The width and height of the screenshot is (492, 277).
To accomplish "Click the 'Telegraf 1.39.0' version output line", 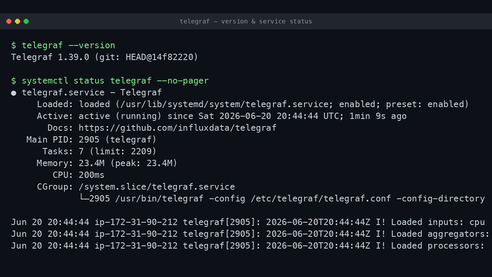I will point(105,57).
